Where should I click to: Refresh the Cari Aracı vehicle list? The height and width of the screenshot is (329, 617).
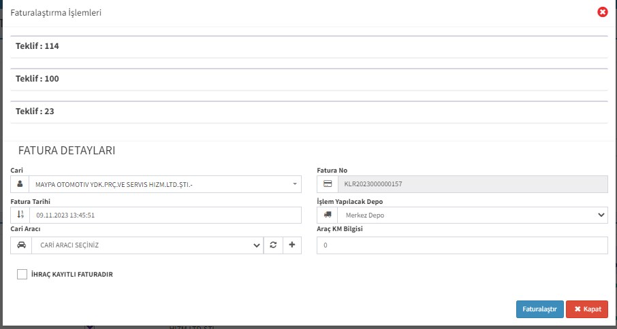(x=273, y=245)
